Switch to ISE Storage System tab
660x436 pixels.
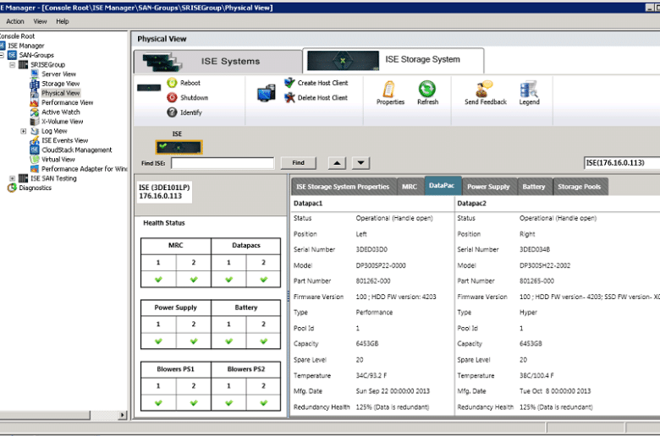pyautogui.click(x=393, y=60)
